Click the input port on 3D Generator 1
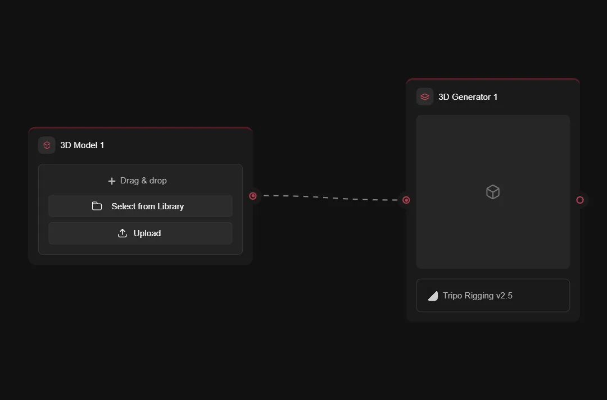The image size is (607, 400). click(406, 200)
